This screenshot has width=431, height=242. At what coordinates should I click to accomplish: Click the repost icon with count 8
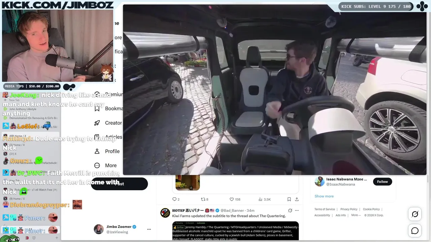pyautogui.click(x=203, y=199)
